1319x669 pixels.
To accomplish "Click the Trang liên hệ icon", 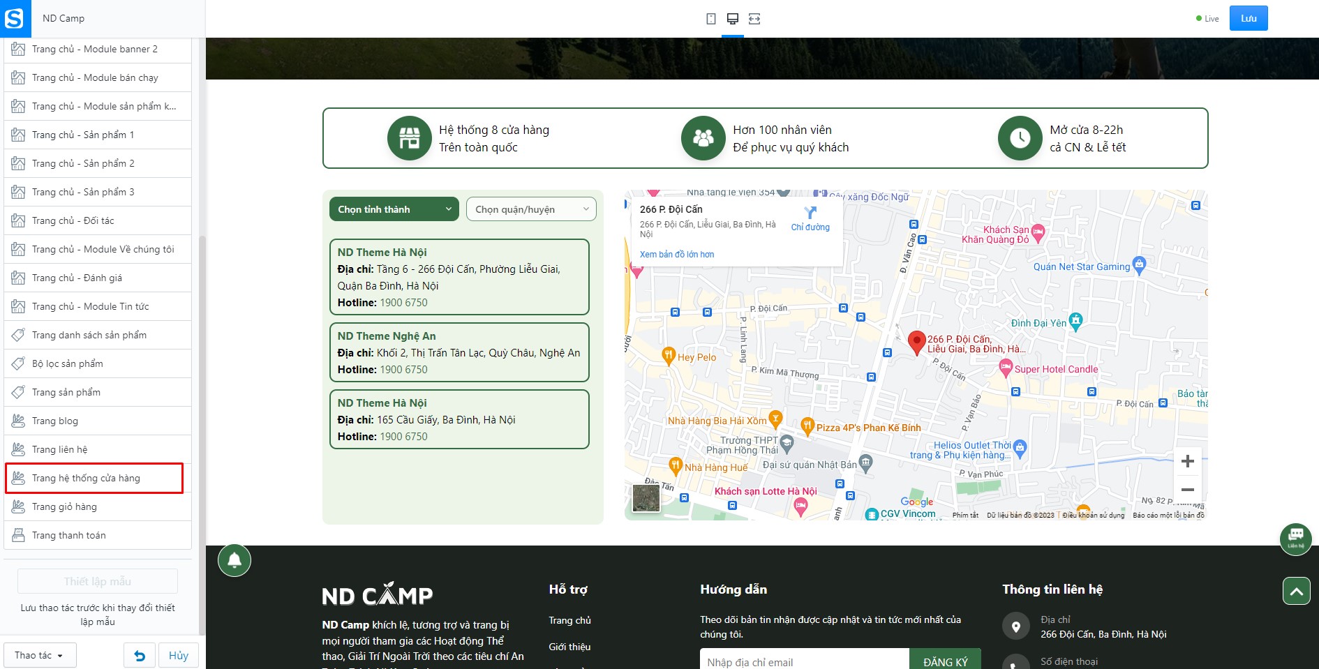I will [19, 449].
